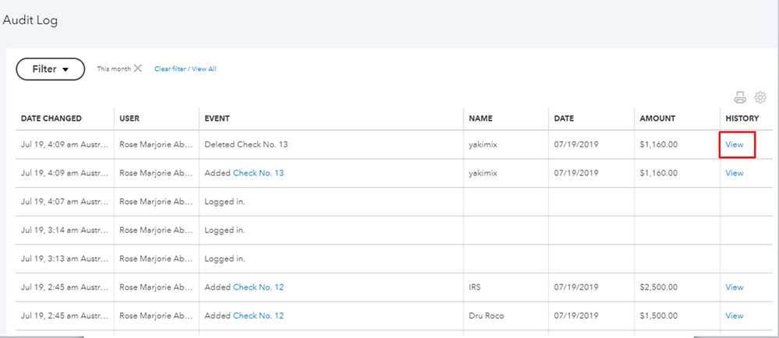Remove the This month filter
The width and height of the screenshot is (779, 338).
point(138,69)
